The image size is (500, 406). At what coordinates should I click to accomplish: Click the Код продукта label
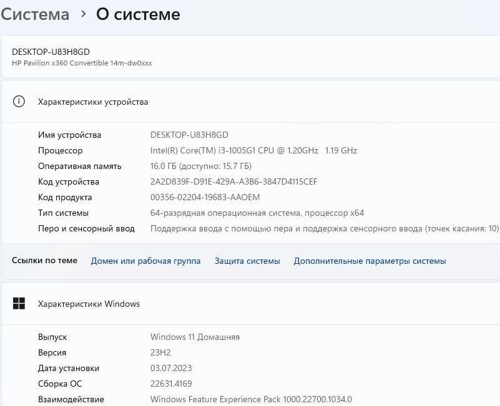click(x=65, y=197)
